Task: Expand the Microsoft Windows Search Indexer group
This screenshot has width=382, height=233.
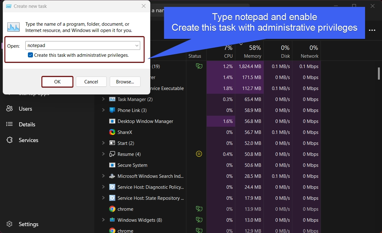Action: (x=103, y=176)
